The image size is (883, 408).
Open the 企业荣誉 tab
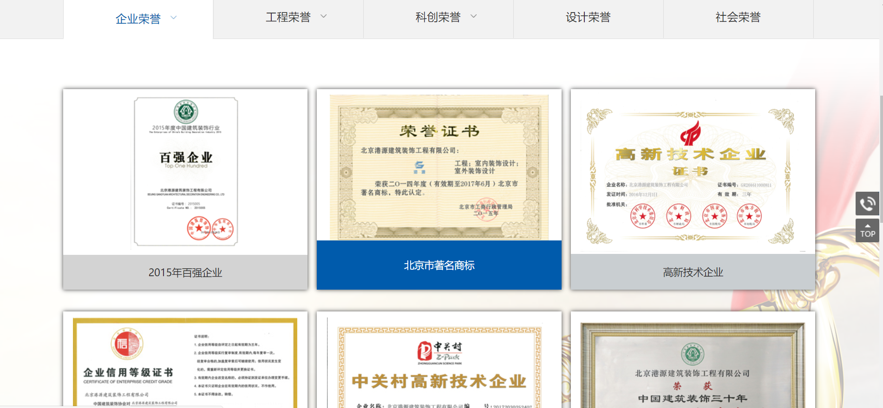click(x=138, y=19)
